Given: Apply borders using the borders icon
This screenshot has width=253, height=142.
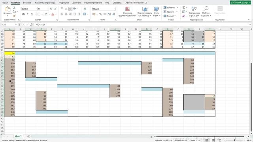Looking at the screenshot, I should point(39,14).
